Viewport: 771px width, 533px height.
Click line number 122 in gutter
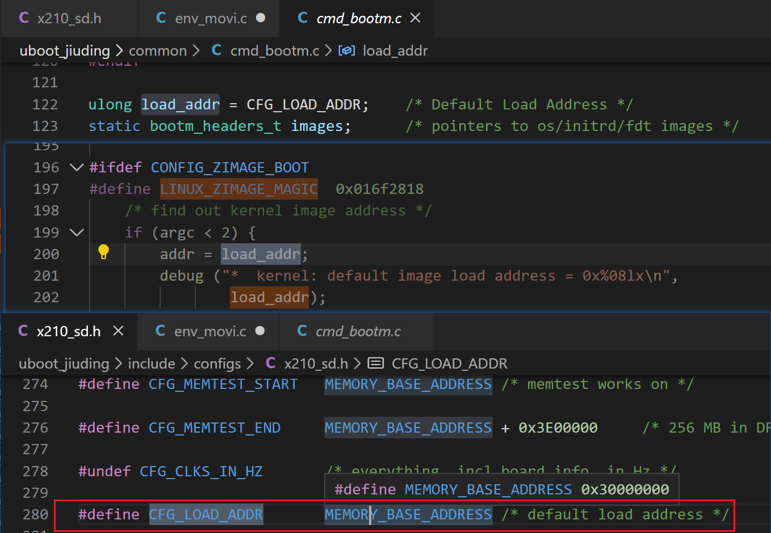tap(45, 104)
